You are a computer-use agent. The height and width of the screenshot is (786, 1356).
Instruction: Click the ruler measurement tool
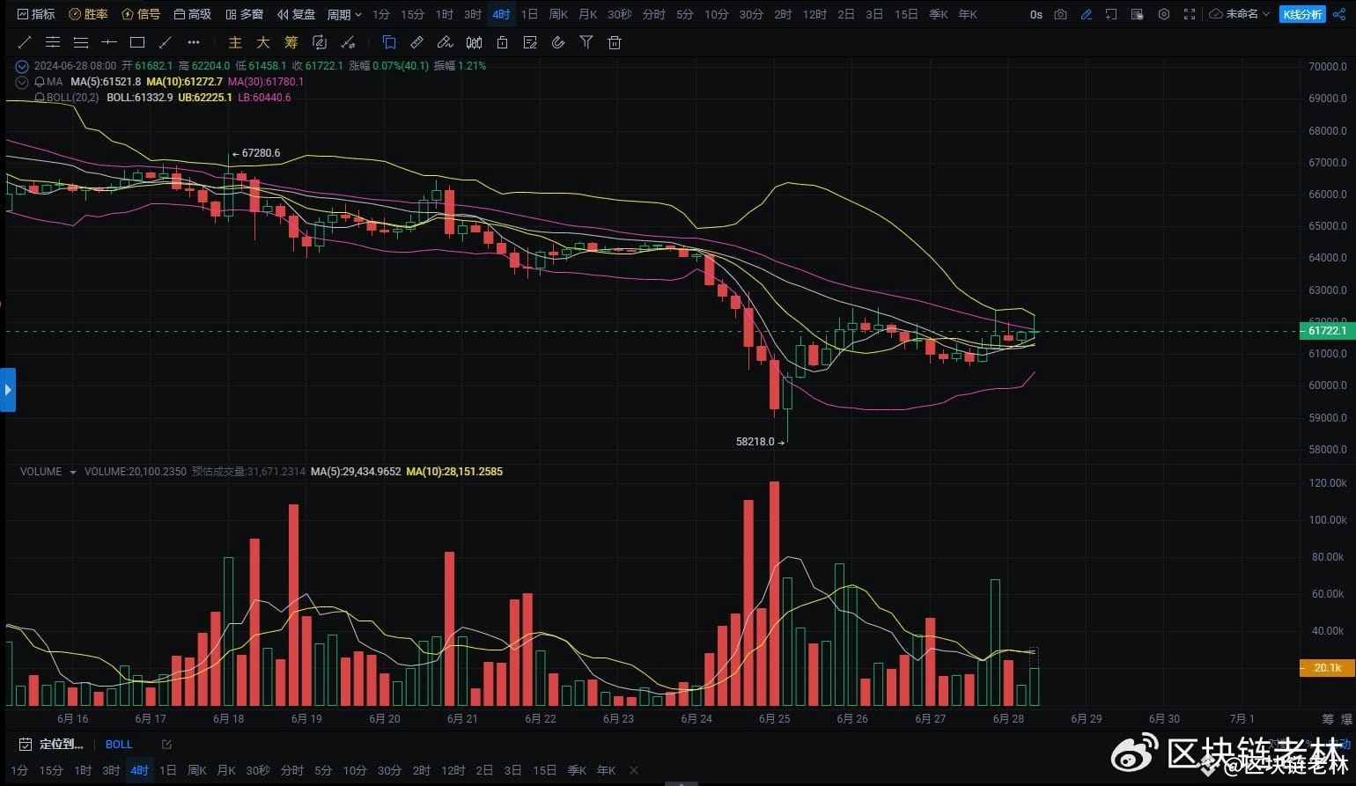[417, 42]
